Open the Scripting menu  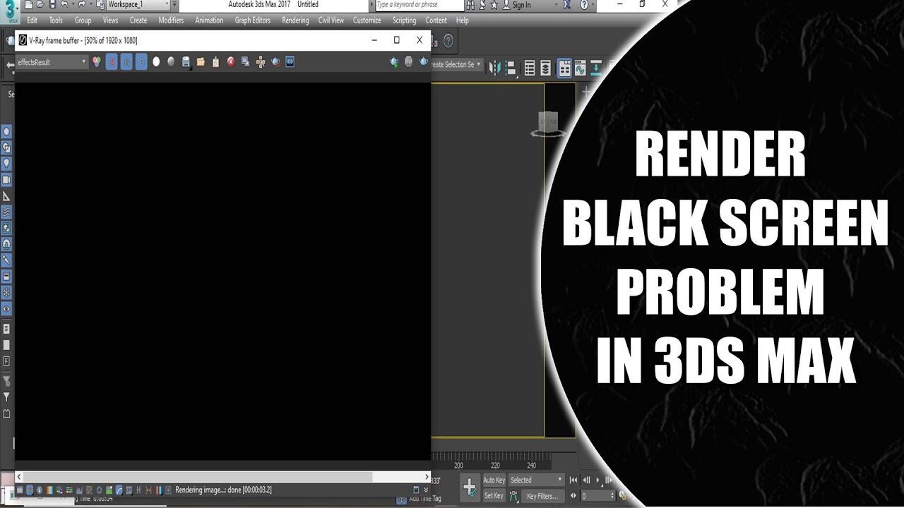pos(404,20)
